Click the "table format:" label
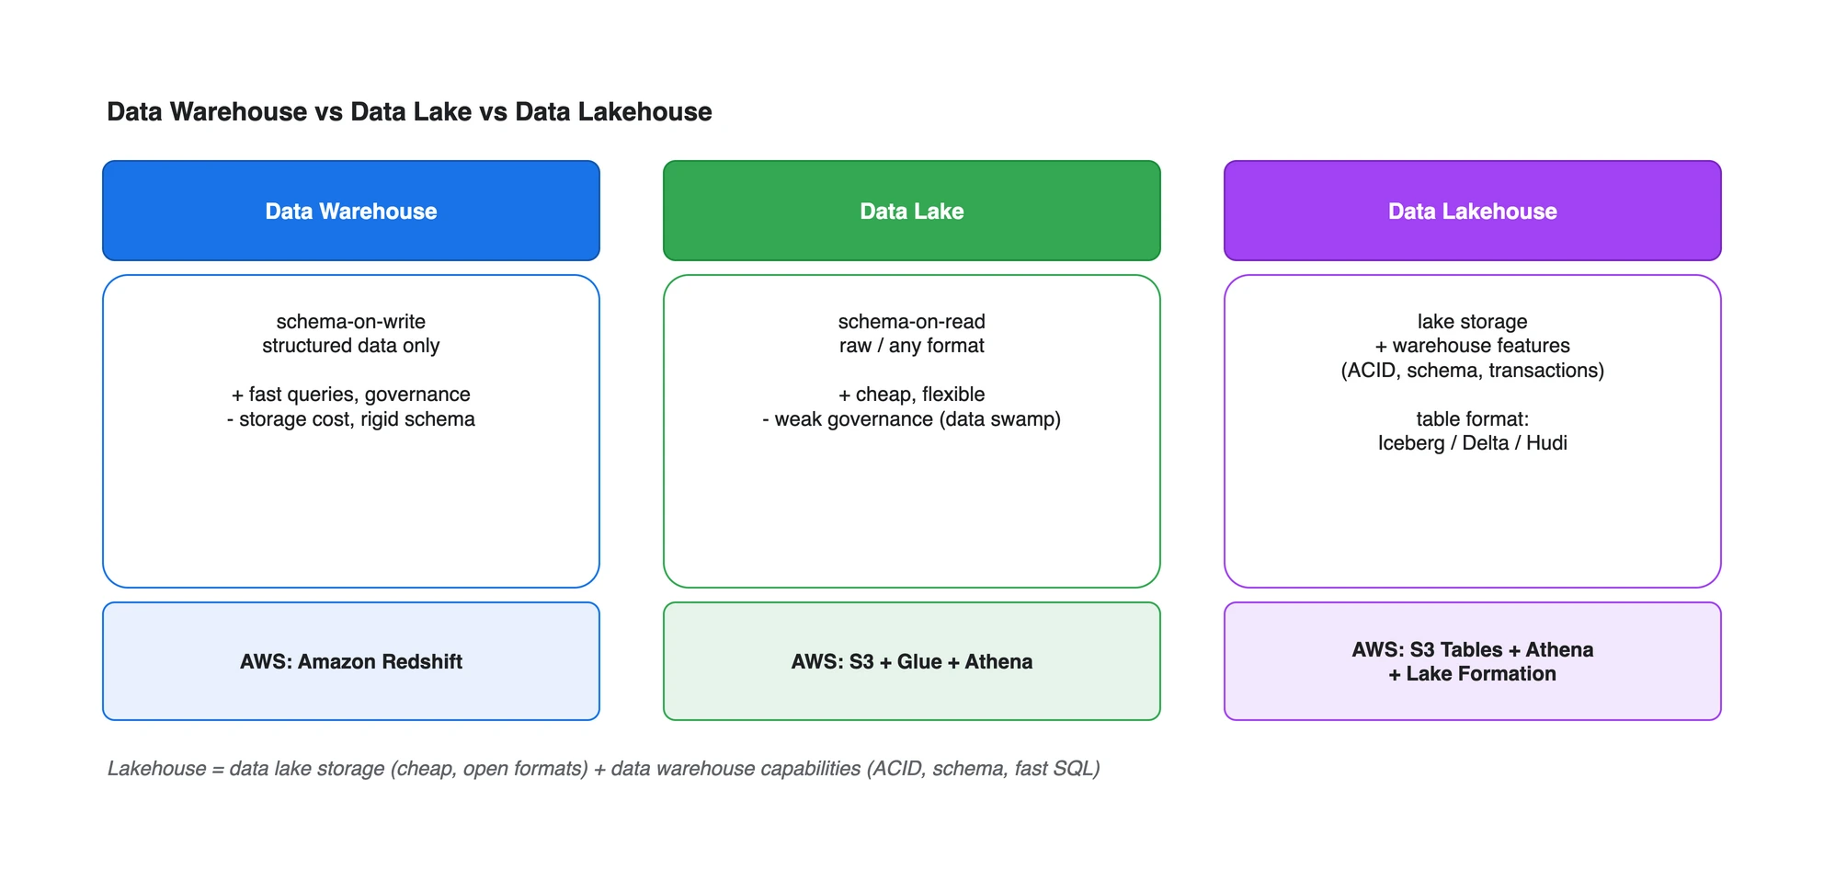 click(x=1473, y=419)
